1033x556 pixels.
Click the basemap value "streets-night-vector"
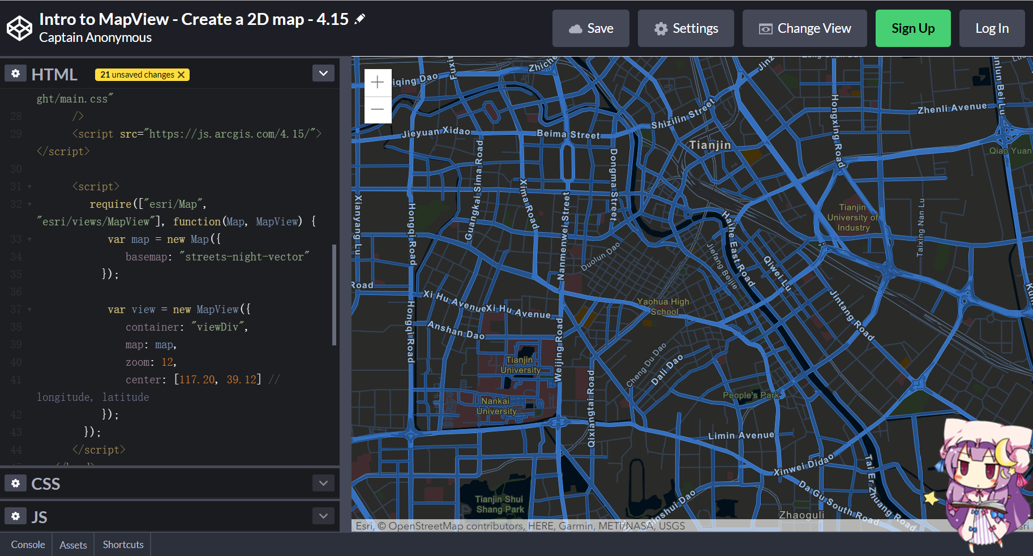(245, 257)
